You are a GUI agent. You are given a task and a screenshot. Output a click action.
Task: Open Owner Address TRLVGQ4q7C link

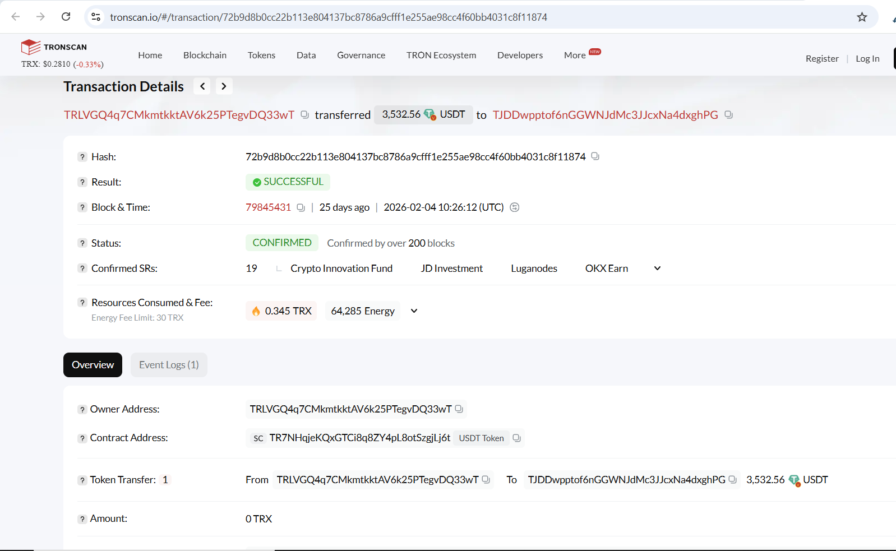pos(350,409)
